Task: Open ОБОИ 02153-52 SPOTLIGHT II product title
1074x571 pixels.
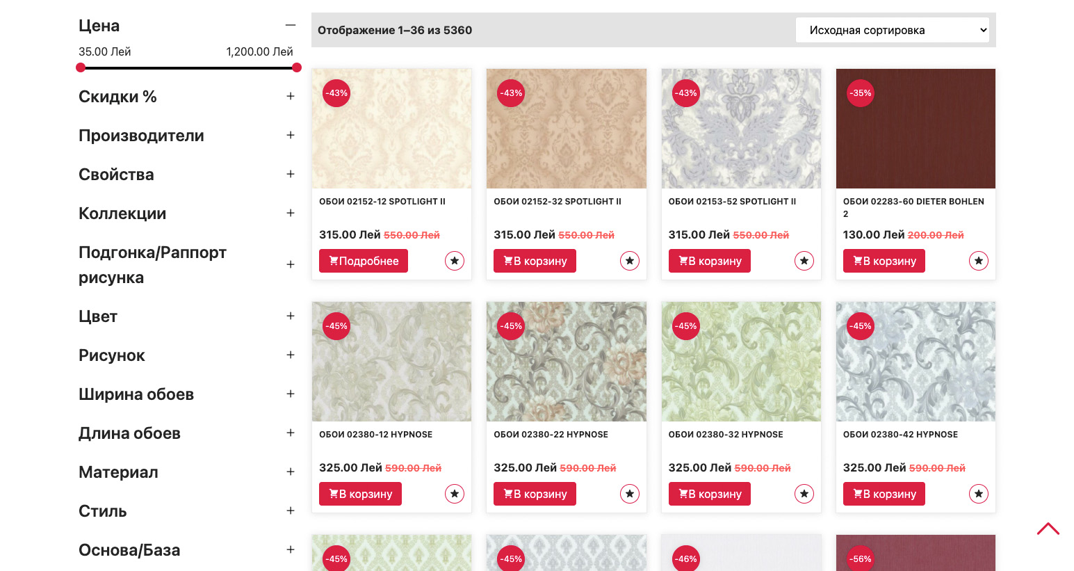Action: click(x=732, y=202)
